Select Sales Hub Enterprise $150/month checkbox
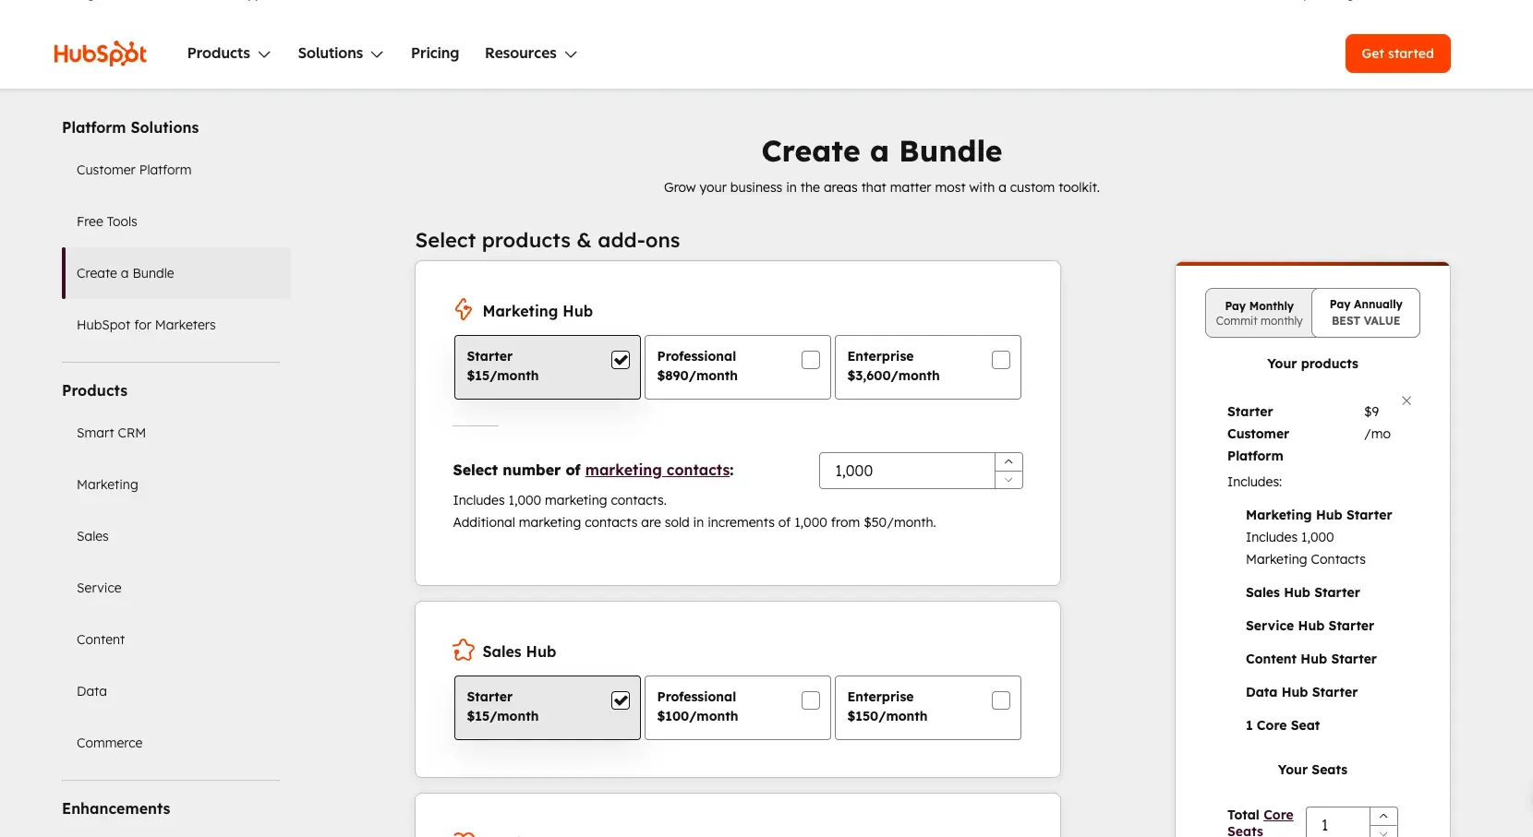This screenshot has height=837, width=1533. pos(1001,700)
